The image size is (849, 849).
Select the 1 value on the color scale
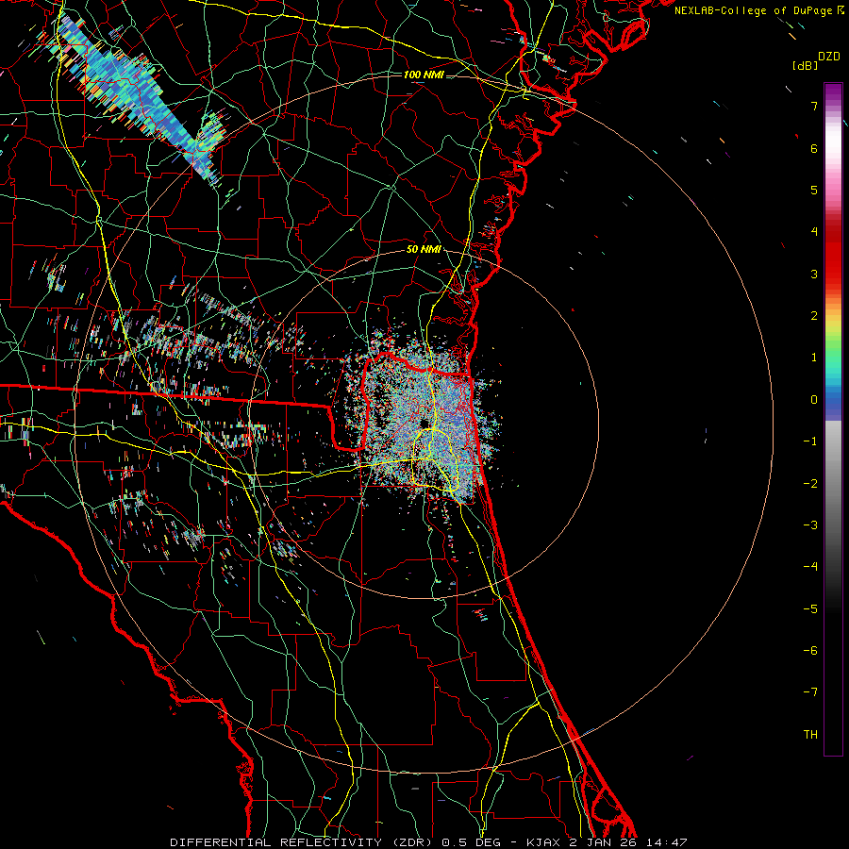(814, 358)
